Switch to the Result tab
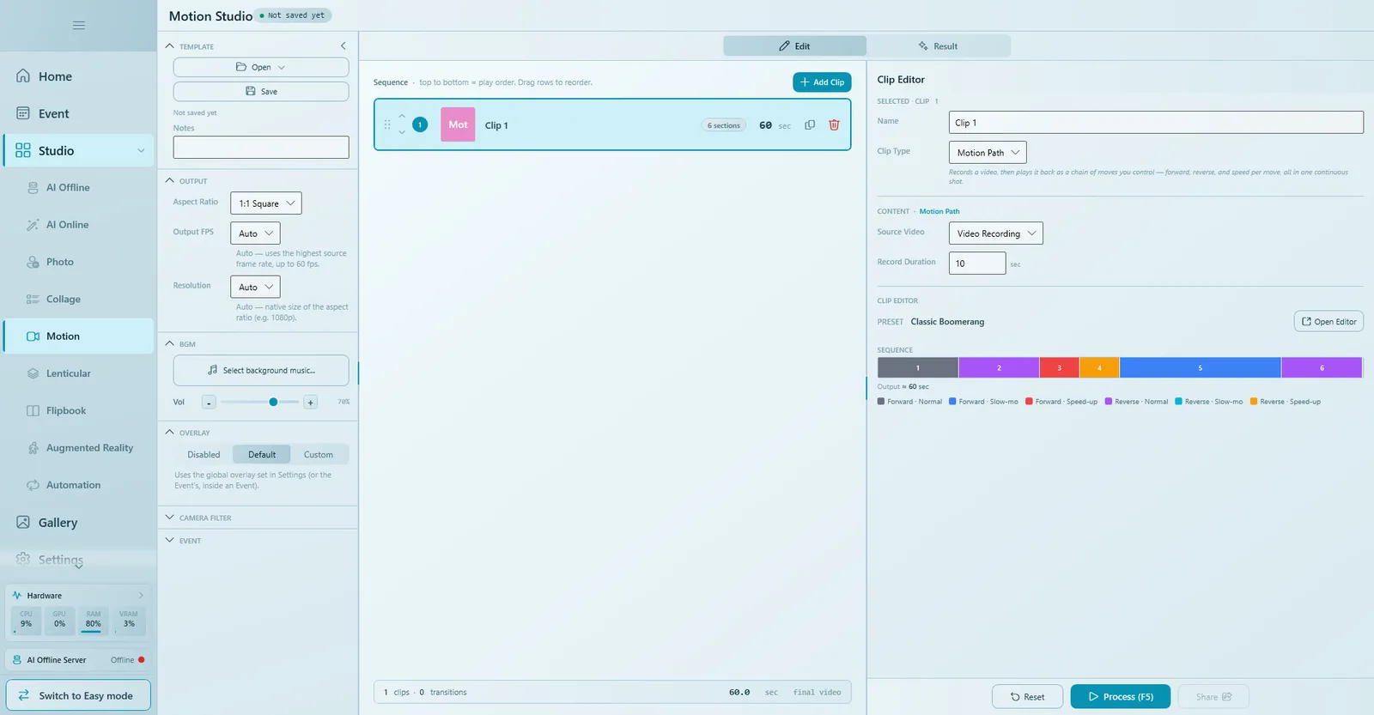 pos(938,46)
